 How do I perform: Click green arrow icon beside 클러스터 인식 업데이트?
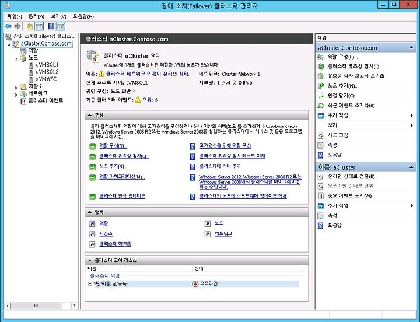92,197
